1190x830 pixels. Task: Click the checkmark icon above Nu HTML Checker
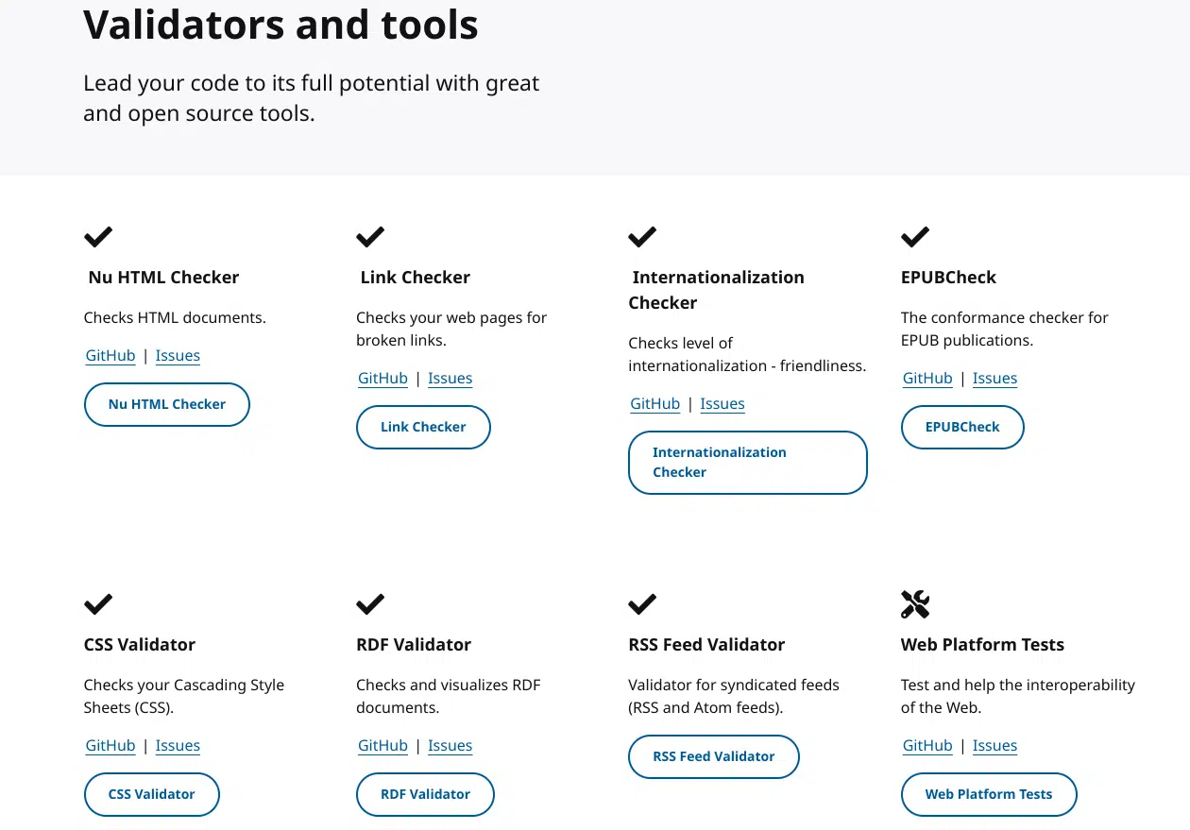98,237
